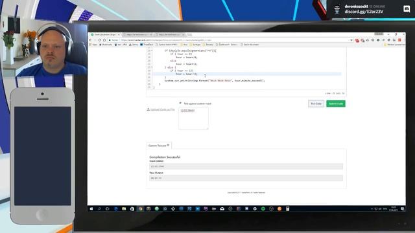
Task: Launch Microsoft Edge from the taskbar
Action: pos(116,208)
